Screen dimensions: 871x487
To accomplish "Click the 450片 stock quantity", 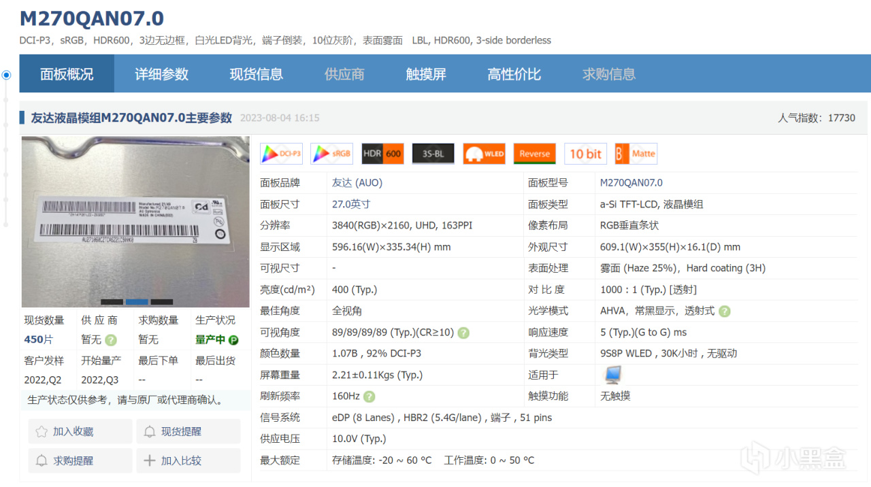I will (x=38, y=339).
